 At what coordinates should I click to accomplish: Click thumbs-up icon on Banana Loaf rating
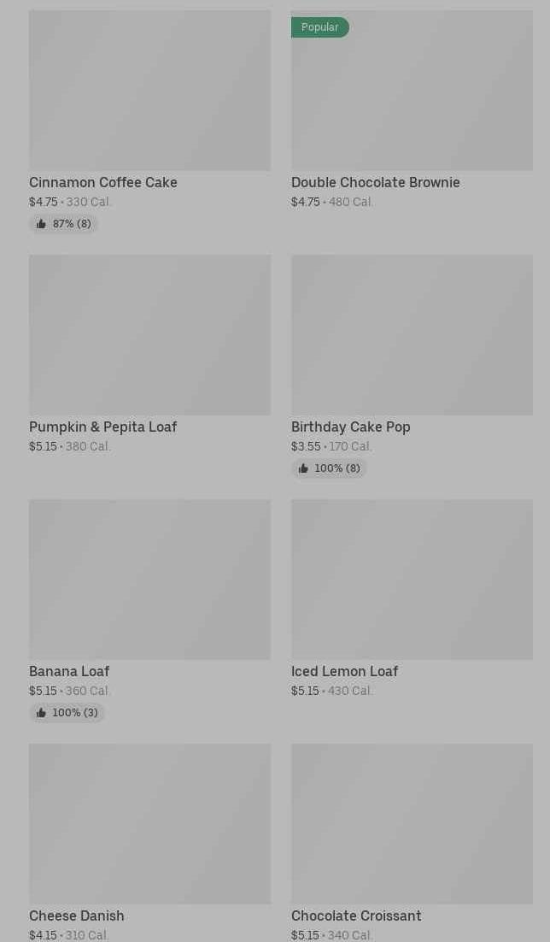[41, 713]
